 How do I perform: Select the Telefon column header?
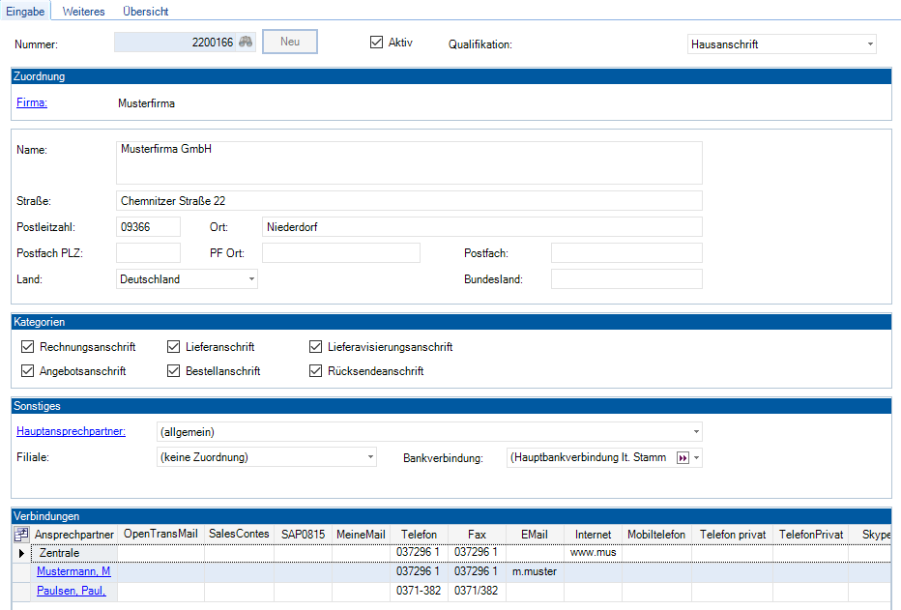point(419,534)
